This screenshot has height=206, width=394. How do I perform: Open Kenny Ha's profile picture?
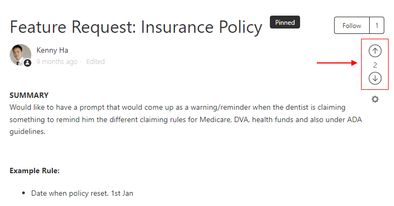point(21,55)
